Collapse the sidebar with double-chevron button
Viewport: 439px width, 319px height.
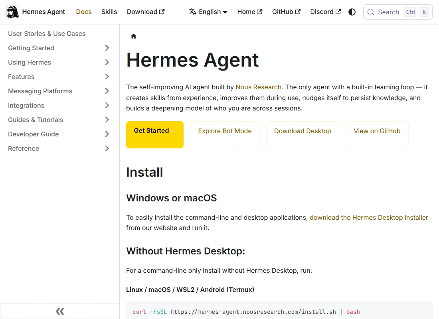(59, 311)
